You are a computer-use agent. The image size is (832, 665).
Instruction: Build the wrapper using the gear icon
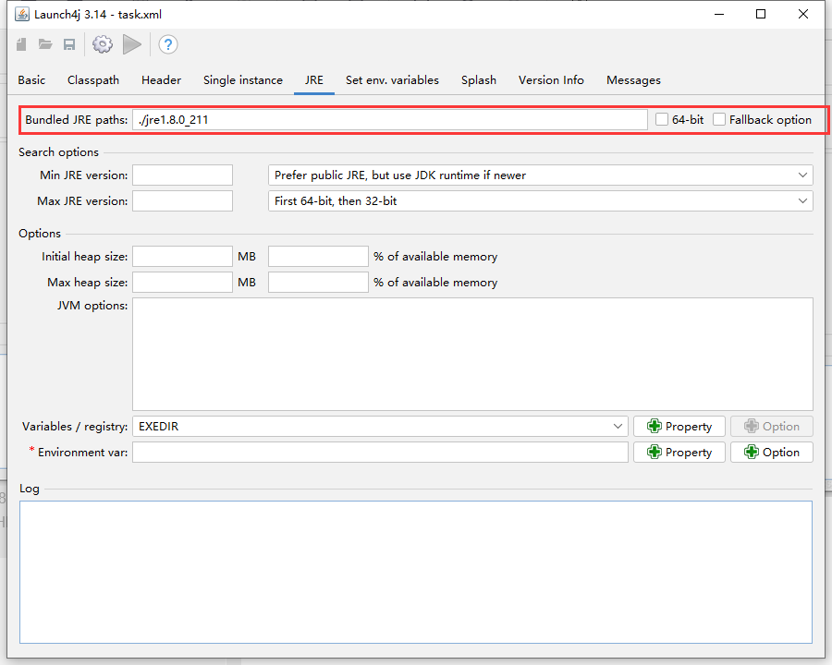pyautogui.click(x=102, y=44)
